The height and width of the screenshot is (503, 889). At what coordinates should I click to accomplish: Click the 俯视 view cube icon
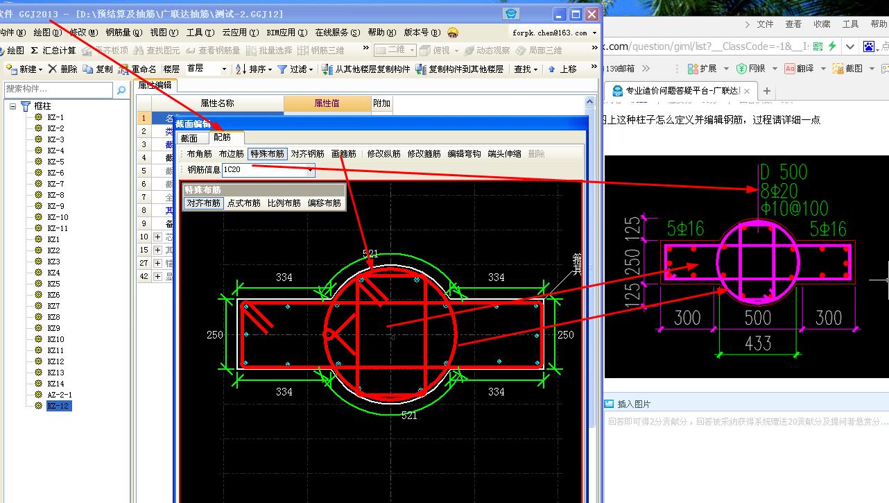(425, 51)
